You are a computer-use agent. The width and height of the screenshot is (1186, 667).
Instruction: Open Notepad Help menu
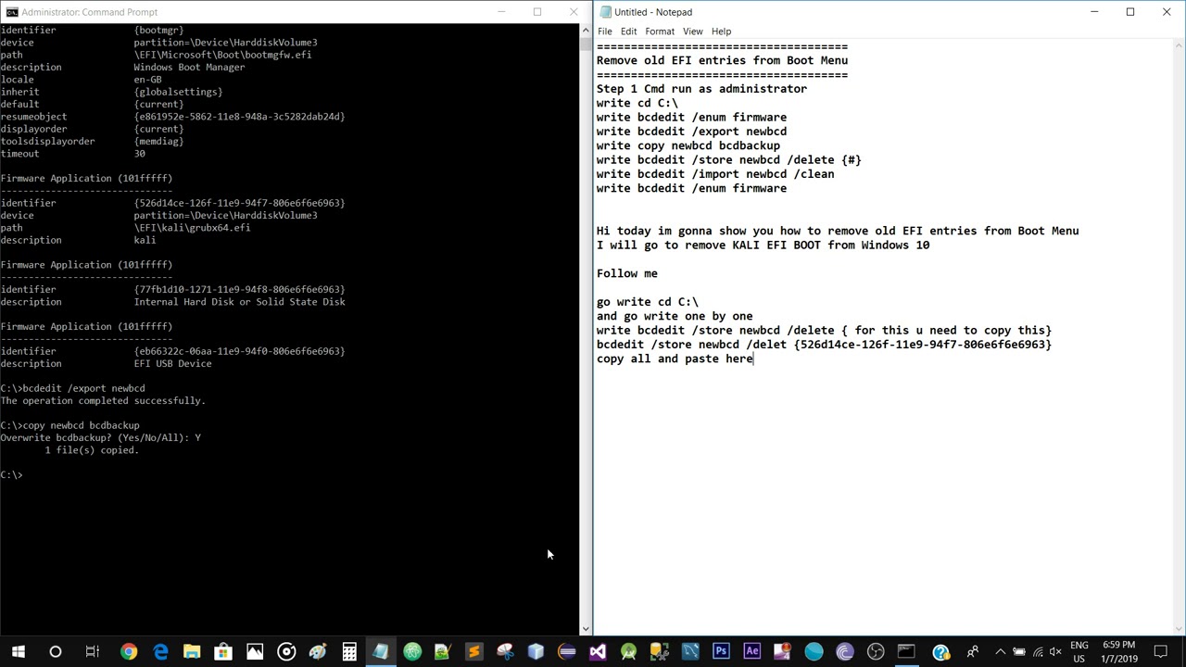point(721,31)
